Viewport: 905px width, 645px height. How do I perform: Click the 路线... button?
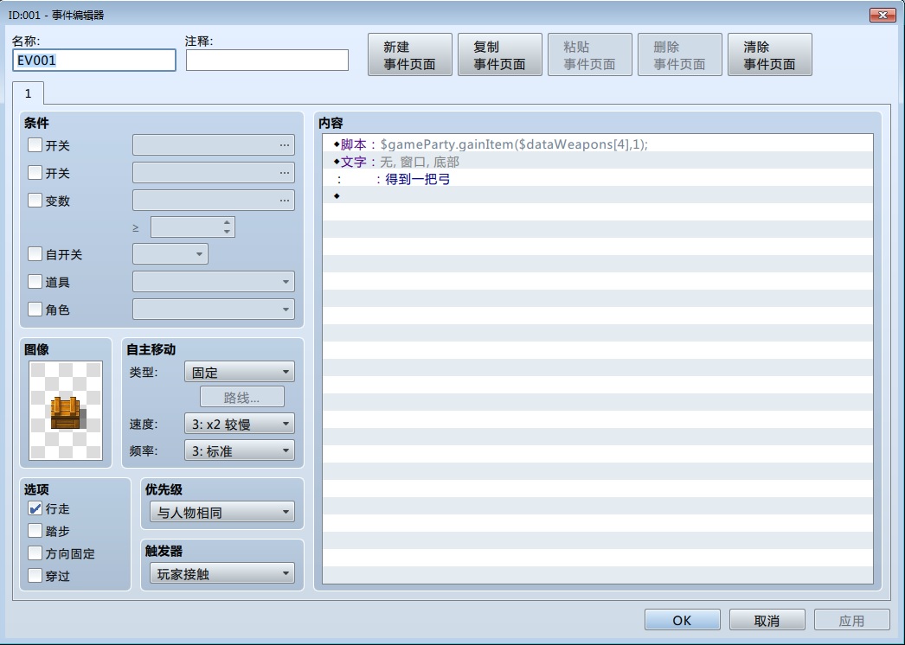point(242,398)
